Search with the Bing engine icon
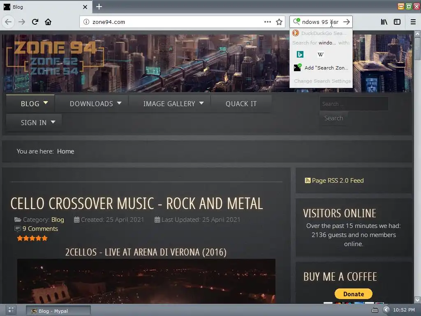The image size is (421, 316). [x=300, y=55]
